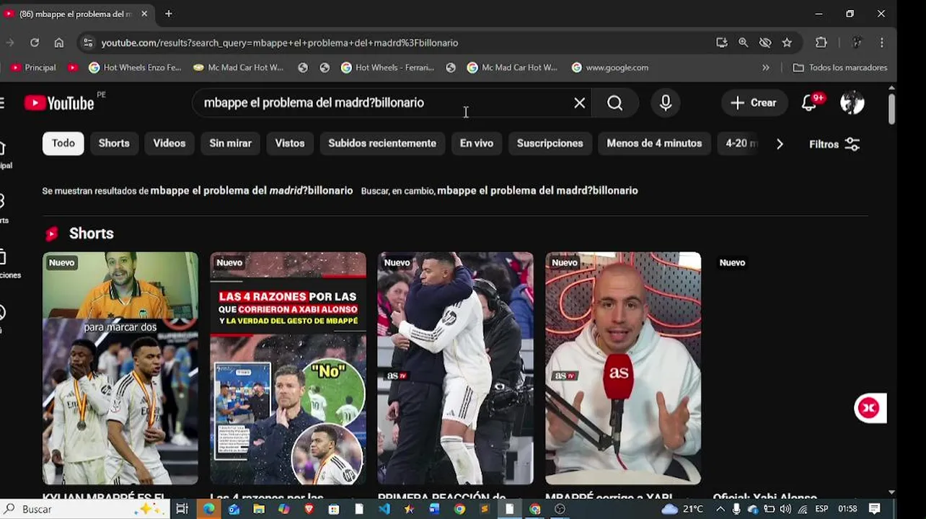Viewport: 926px width, 519px height.
Task: Select the Vistos filter chip
Action: point(290,143)
